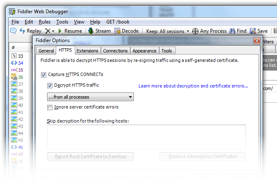Open the Rules menu
Viewport: 277px width, 194px height.
coord(45,22)
